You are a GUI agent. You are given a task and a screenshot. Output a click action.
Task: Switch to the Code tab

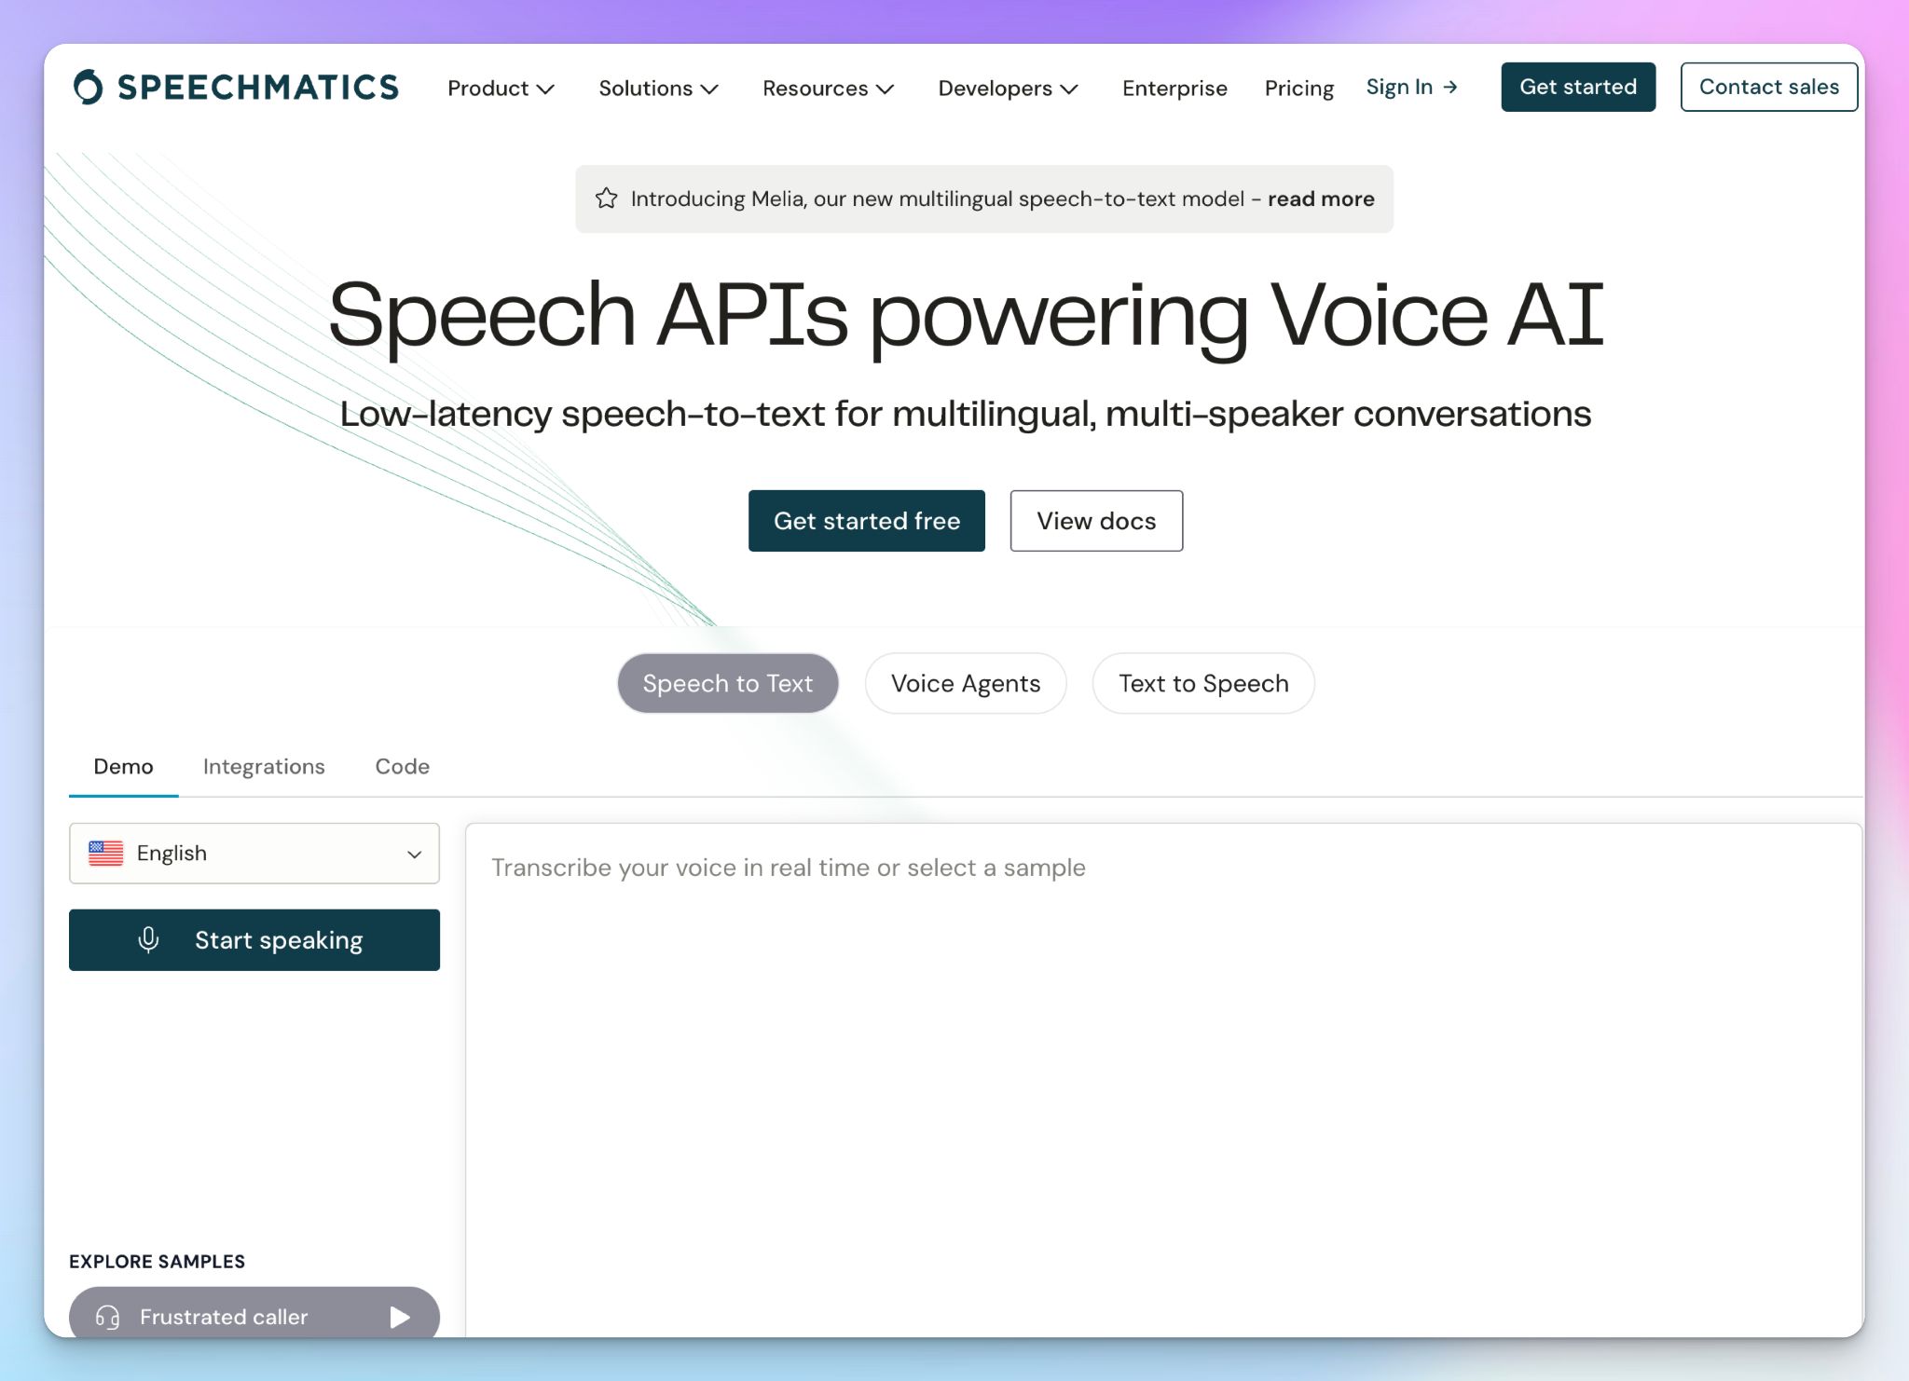pyautogui.click(x=402, y=766)
